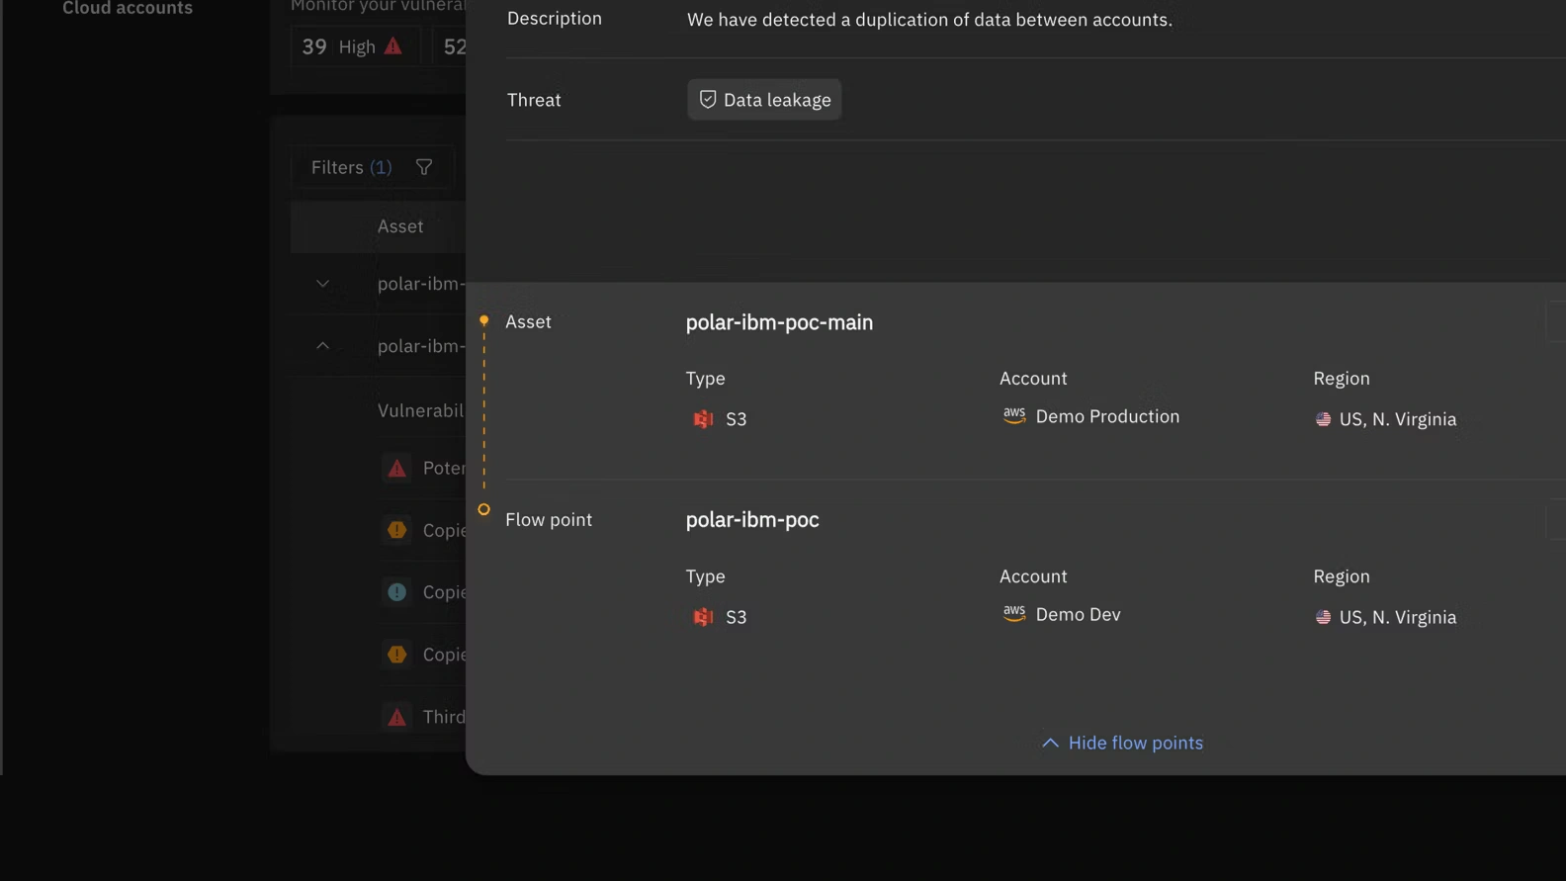The image size is (1566, 881).
Task: Click the duplication of data description text
Action: [929, 20]
